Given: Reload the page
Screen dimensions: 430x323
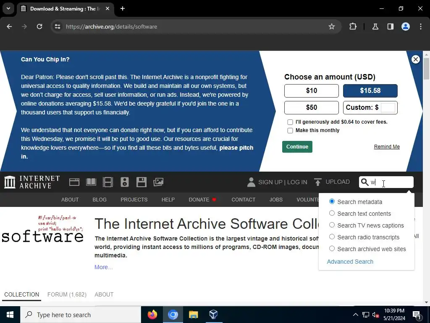Looking at the screenshot, I should (x=39, y=26).
